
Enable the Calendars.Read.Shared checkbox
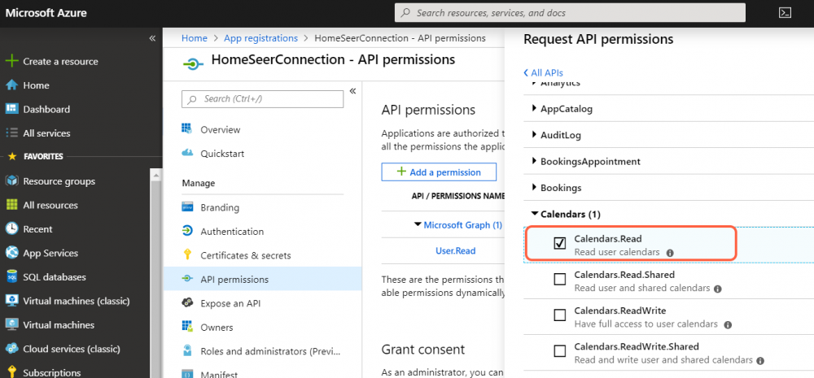coord(560,280)
